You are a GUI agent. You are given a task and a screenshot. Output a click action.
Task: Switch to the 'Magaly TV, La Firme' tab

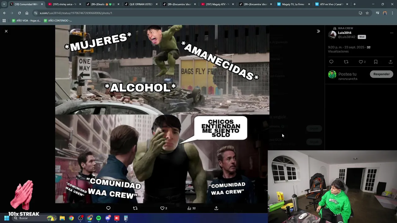tap(293, 4)
